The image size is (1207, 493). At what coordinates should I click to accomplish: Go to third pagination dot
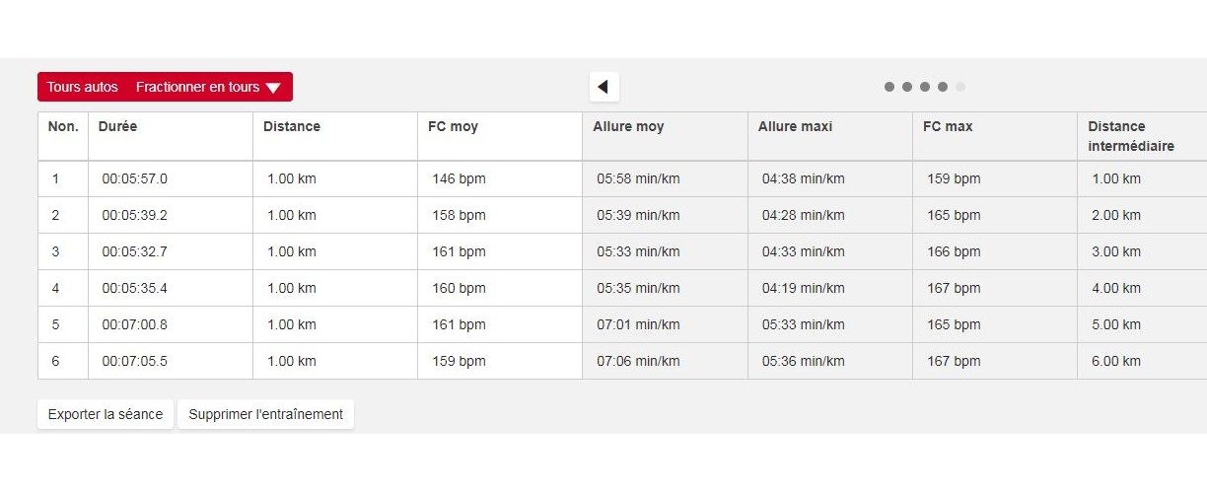pyautogui.click(x=925, y=87)
